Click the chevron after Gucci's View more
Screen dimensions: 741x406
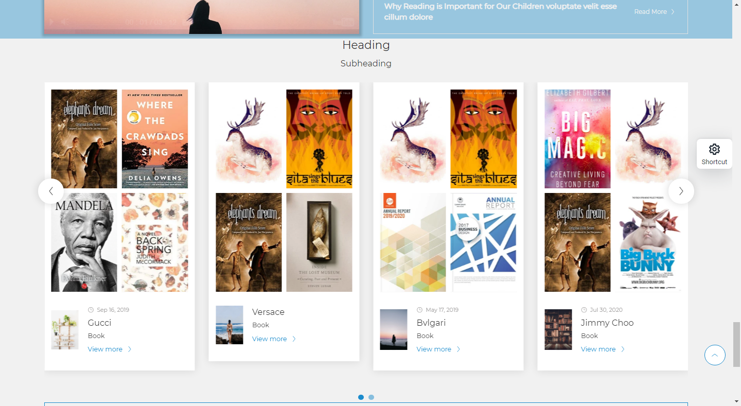[x=130, y=349]
